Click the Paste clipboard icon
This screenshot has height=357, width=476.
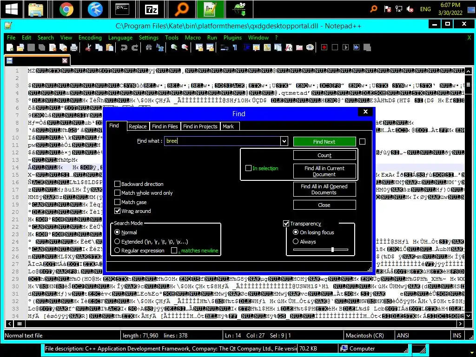tap(110, 47)
